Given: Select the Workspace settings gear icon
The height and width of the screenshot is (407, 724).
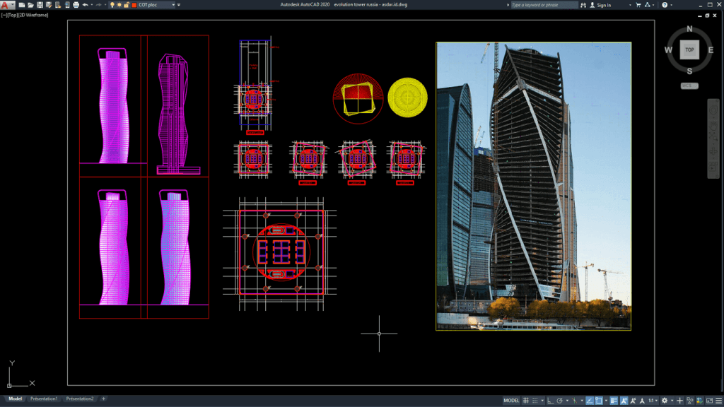Looking at the screenshot, I should [x=665, y=400].
